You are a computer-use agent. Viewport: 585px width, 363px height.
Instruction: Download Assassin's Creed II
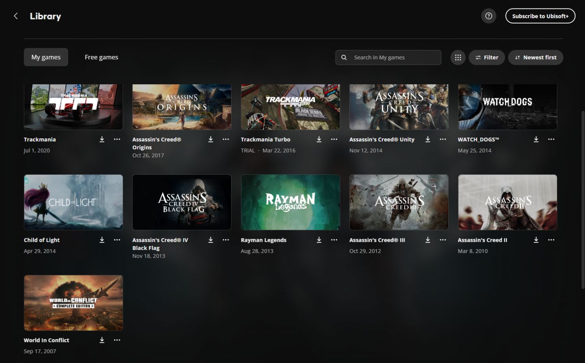(x=536, y=240)
